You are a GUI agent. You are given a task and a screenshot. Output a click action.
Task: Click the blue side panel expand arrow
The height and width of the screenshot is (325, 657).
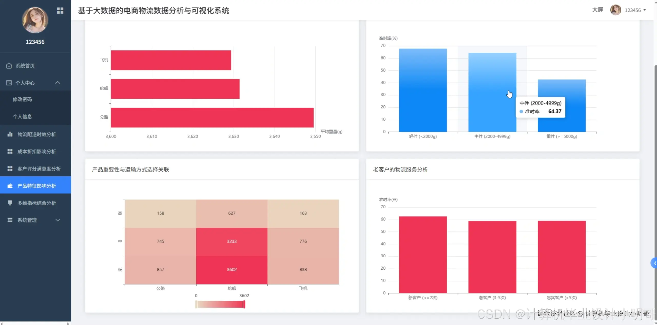coord(654,263)
